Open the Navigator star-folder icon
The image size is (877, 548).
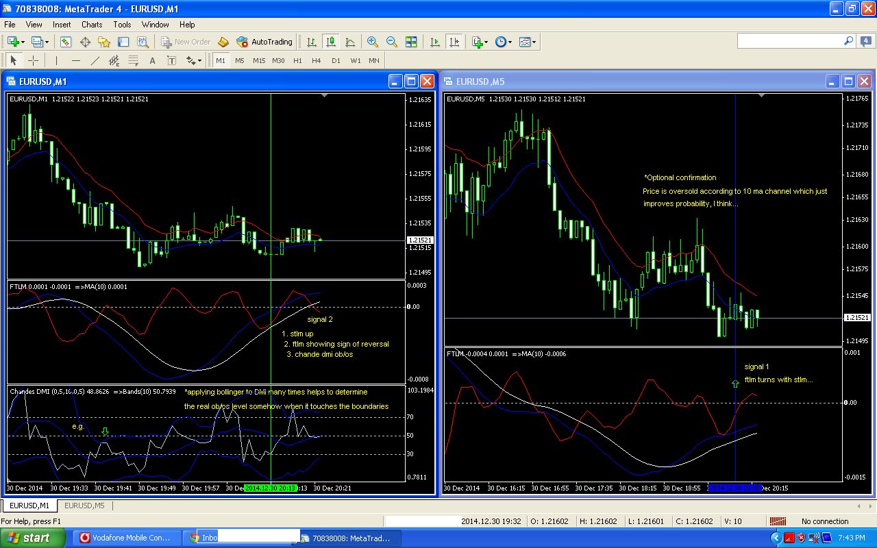click(104, 42)
